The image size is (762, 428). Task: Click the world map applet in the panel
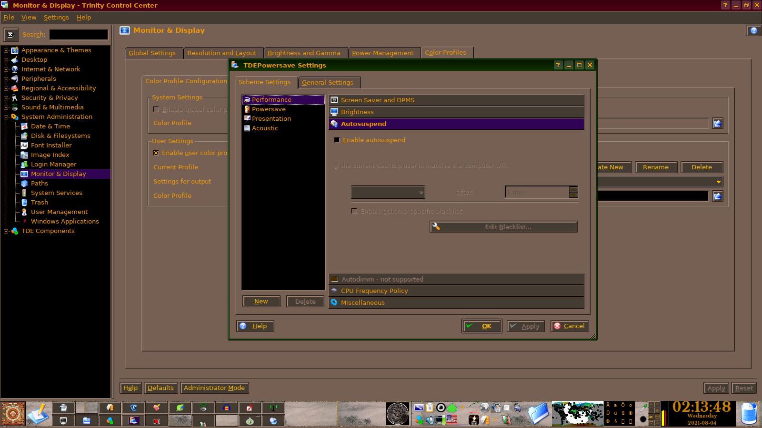coord(578,414)
